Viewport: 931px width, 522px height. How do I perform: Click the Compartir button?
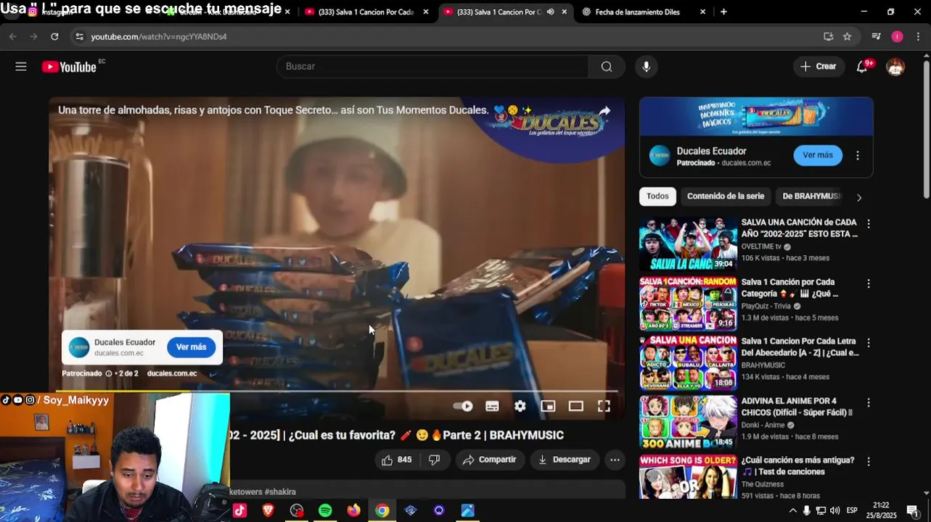point(490,460)
